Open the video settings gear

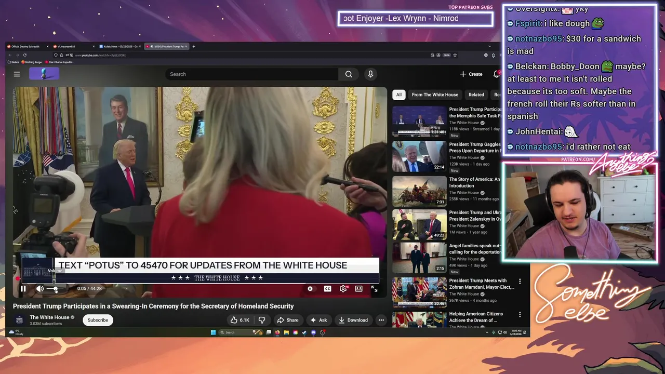tap(343, 289)
